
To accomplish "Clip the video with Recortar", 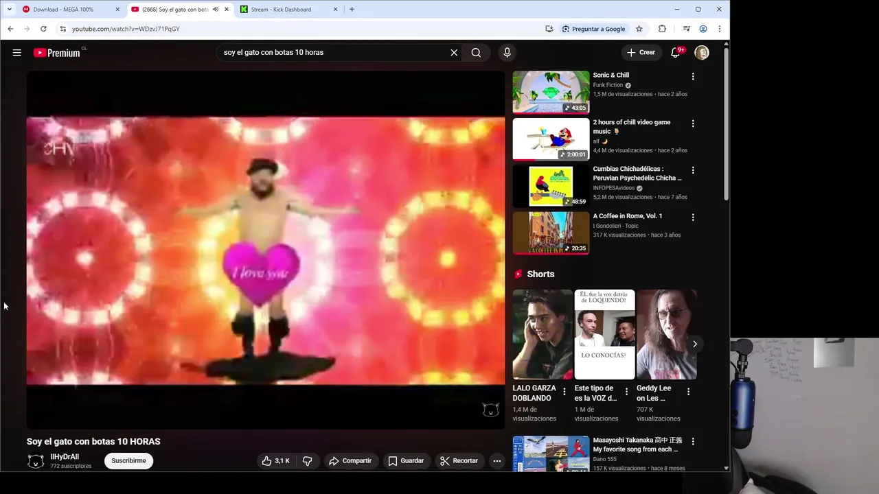I will [459, 461].
